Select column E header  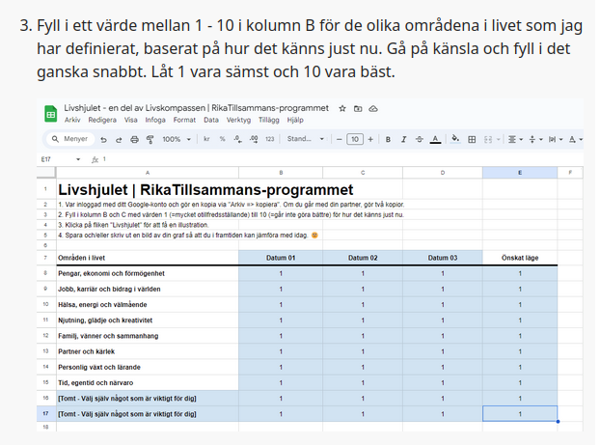click(520, 173)
